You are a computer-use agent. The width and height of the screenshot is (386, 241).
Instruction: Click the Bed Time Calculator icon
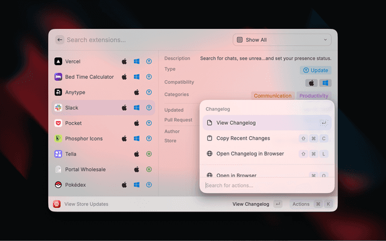pyautogui.click(x=58, y=77)
